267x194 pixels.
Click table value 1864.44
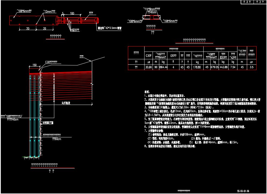coord(163,67)
